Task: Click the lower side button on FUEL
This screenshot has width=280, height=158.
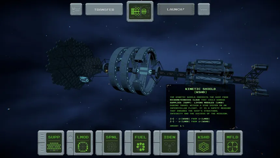Action: pos(128,148)
